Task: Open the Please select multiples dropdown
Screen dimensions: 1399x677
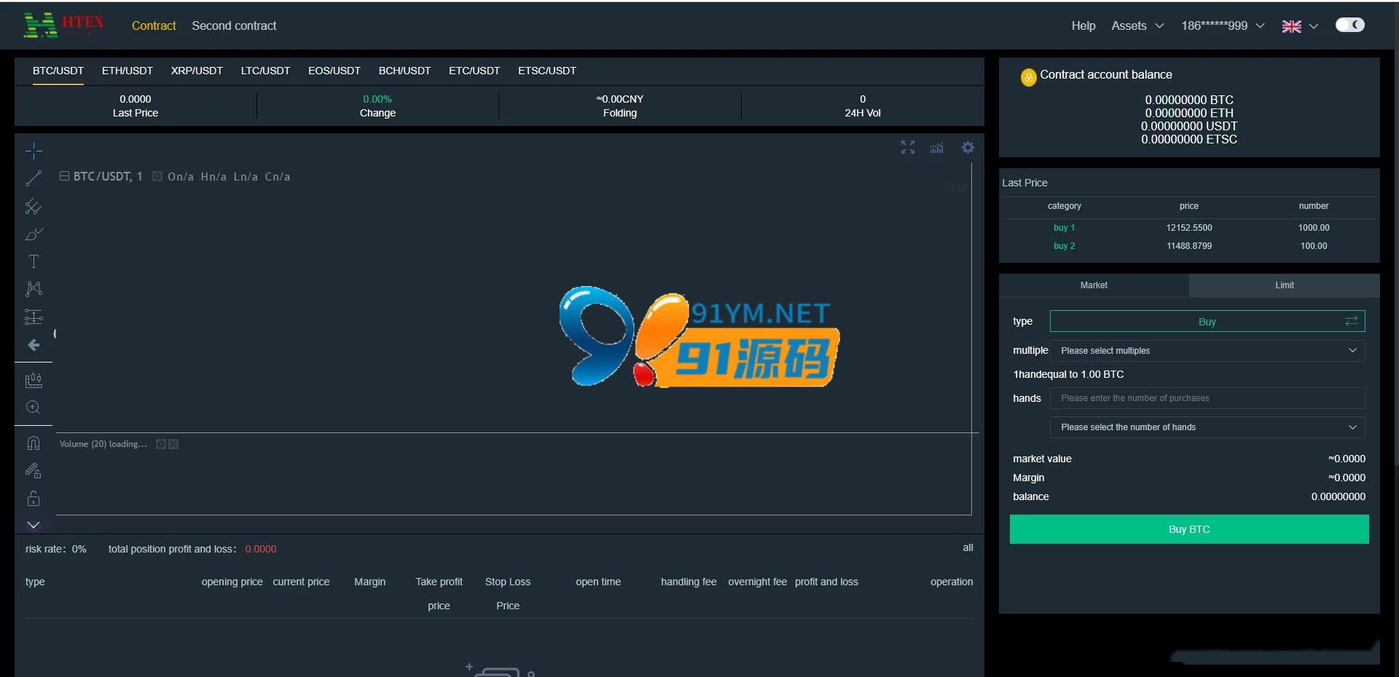Action: 1207,351
